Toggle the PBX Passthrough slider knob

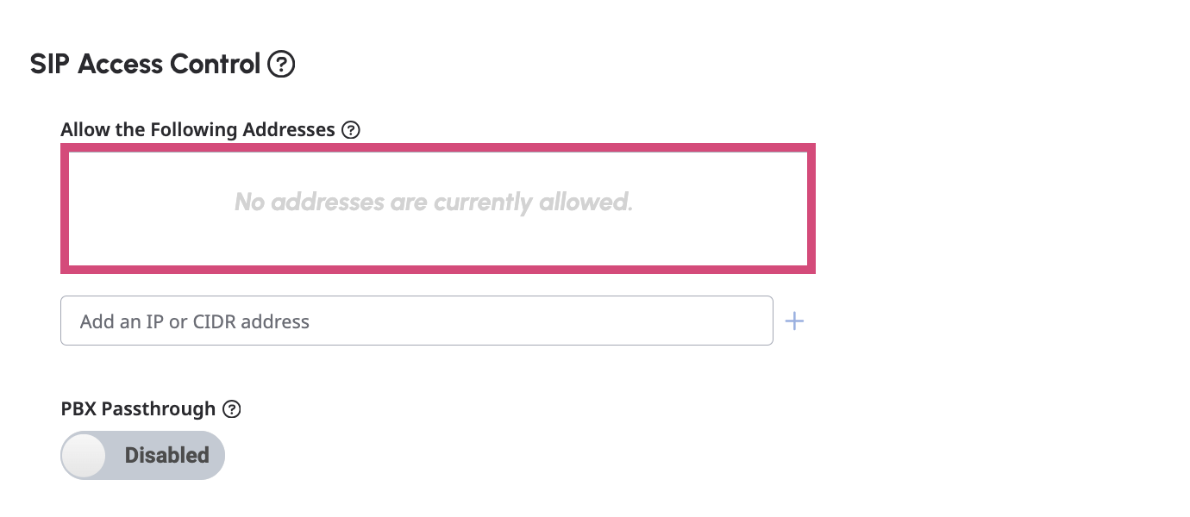coord(85,455)
